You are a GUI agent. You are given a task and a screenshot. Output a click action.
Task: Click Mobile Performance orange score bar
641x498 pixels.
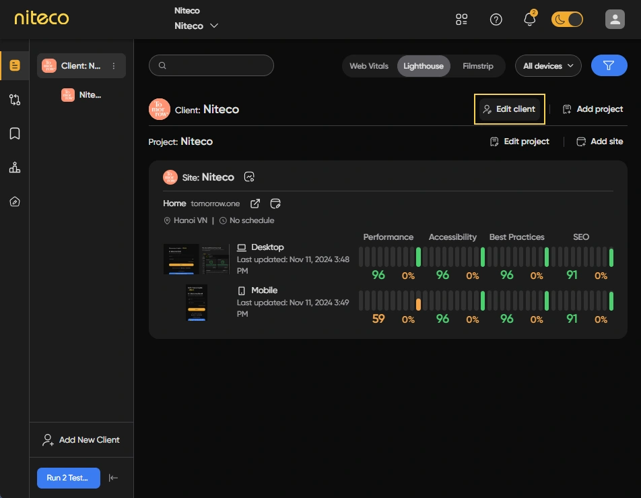click(418, 304)
